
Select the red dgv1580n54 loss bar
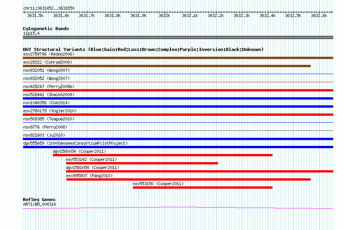tap(163, 155)
